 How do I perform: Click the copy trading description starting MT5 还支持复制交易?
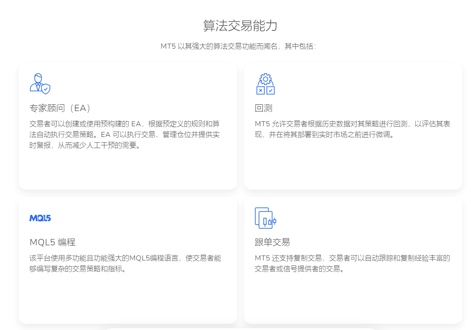pos(352,263)
